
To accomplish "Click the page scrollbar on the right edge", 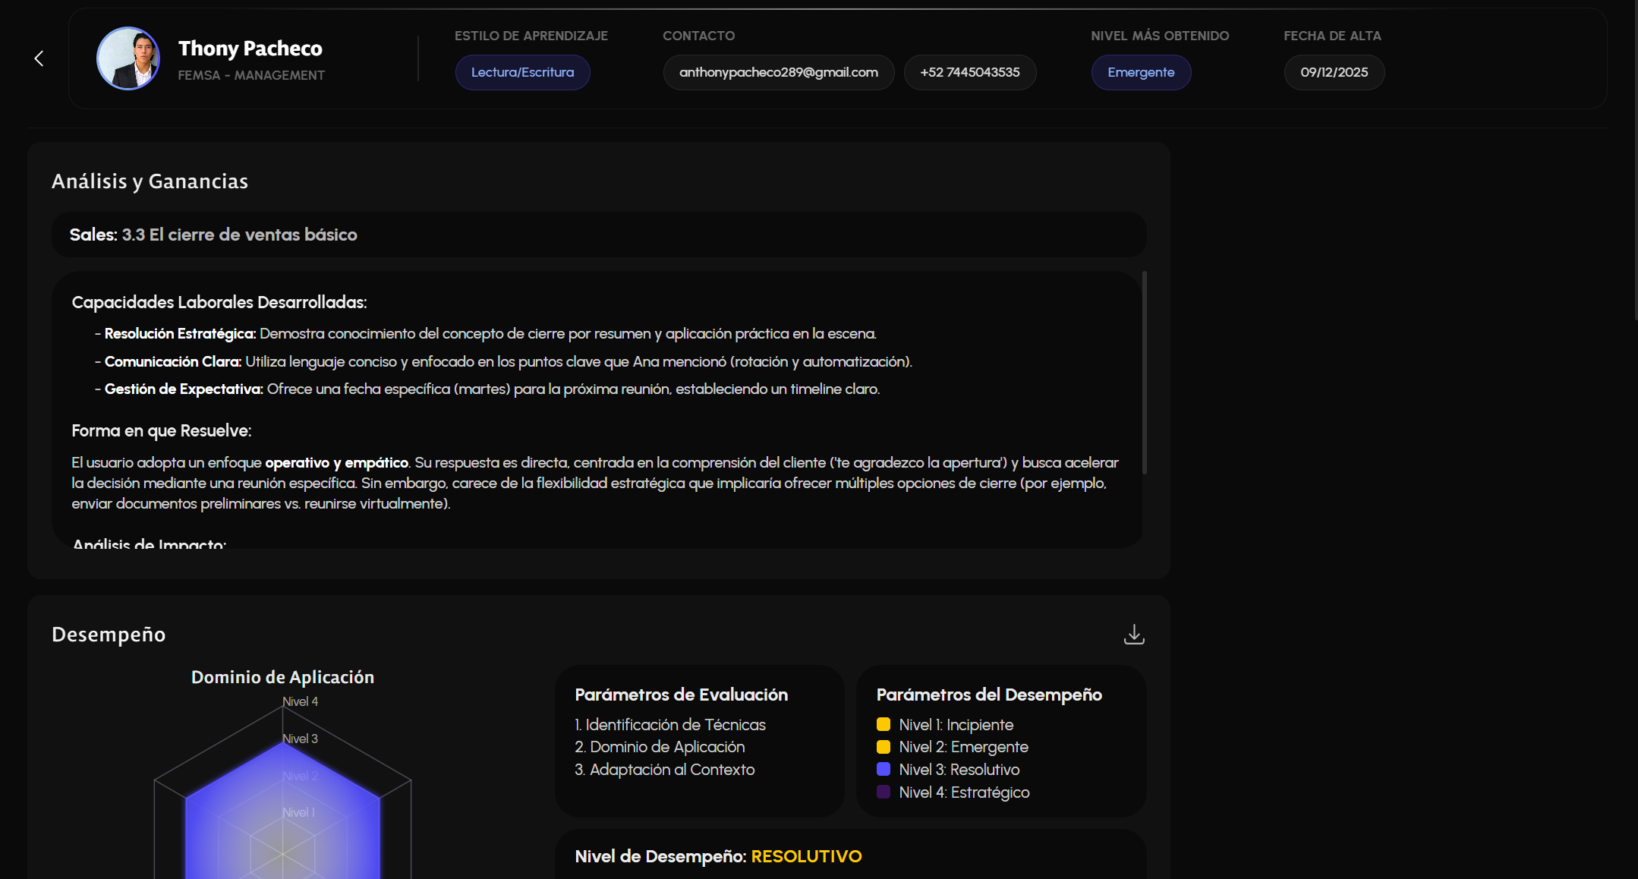I will click(x=1635, y=159).
